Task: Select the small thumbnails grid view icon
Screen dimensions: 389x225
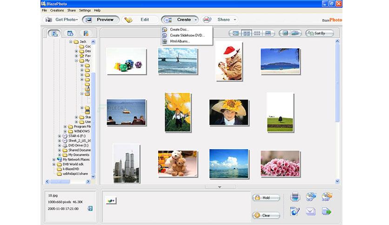Action: pos(257,33)
